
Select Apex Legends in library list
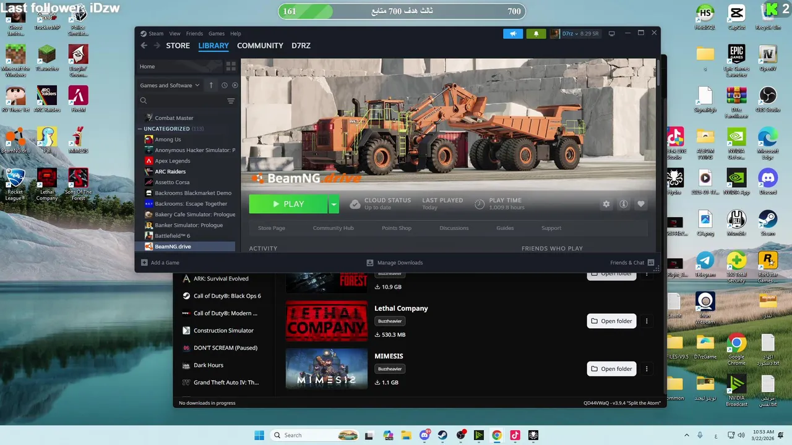click(173, 161)
